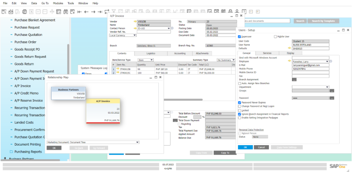Switch to the Logistics tab
352x172 pixels.
[151, 53]
